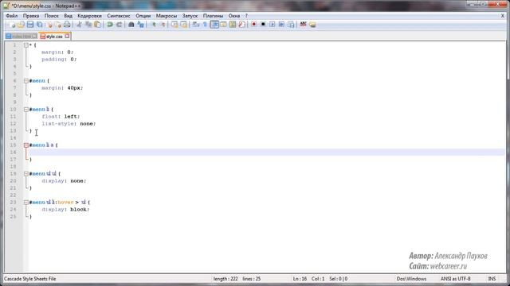
Task: Click 'Dos\Windows' in the status bar
Action: [411, 279]
